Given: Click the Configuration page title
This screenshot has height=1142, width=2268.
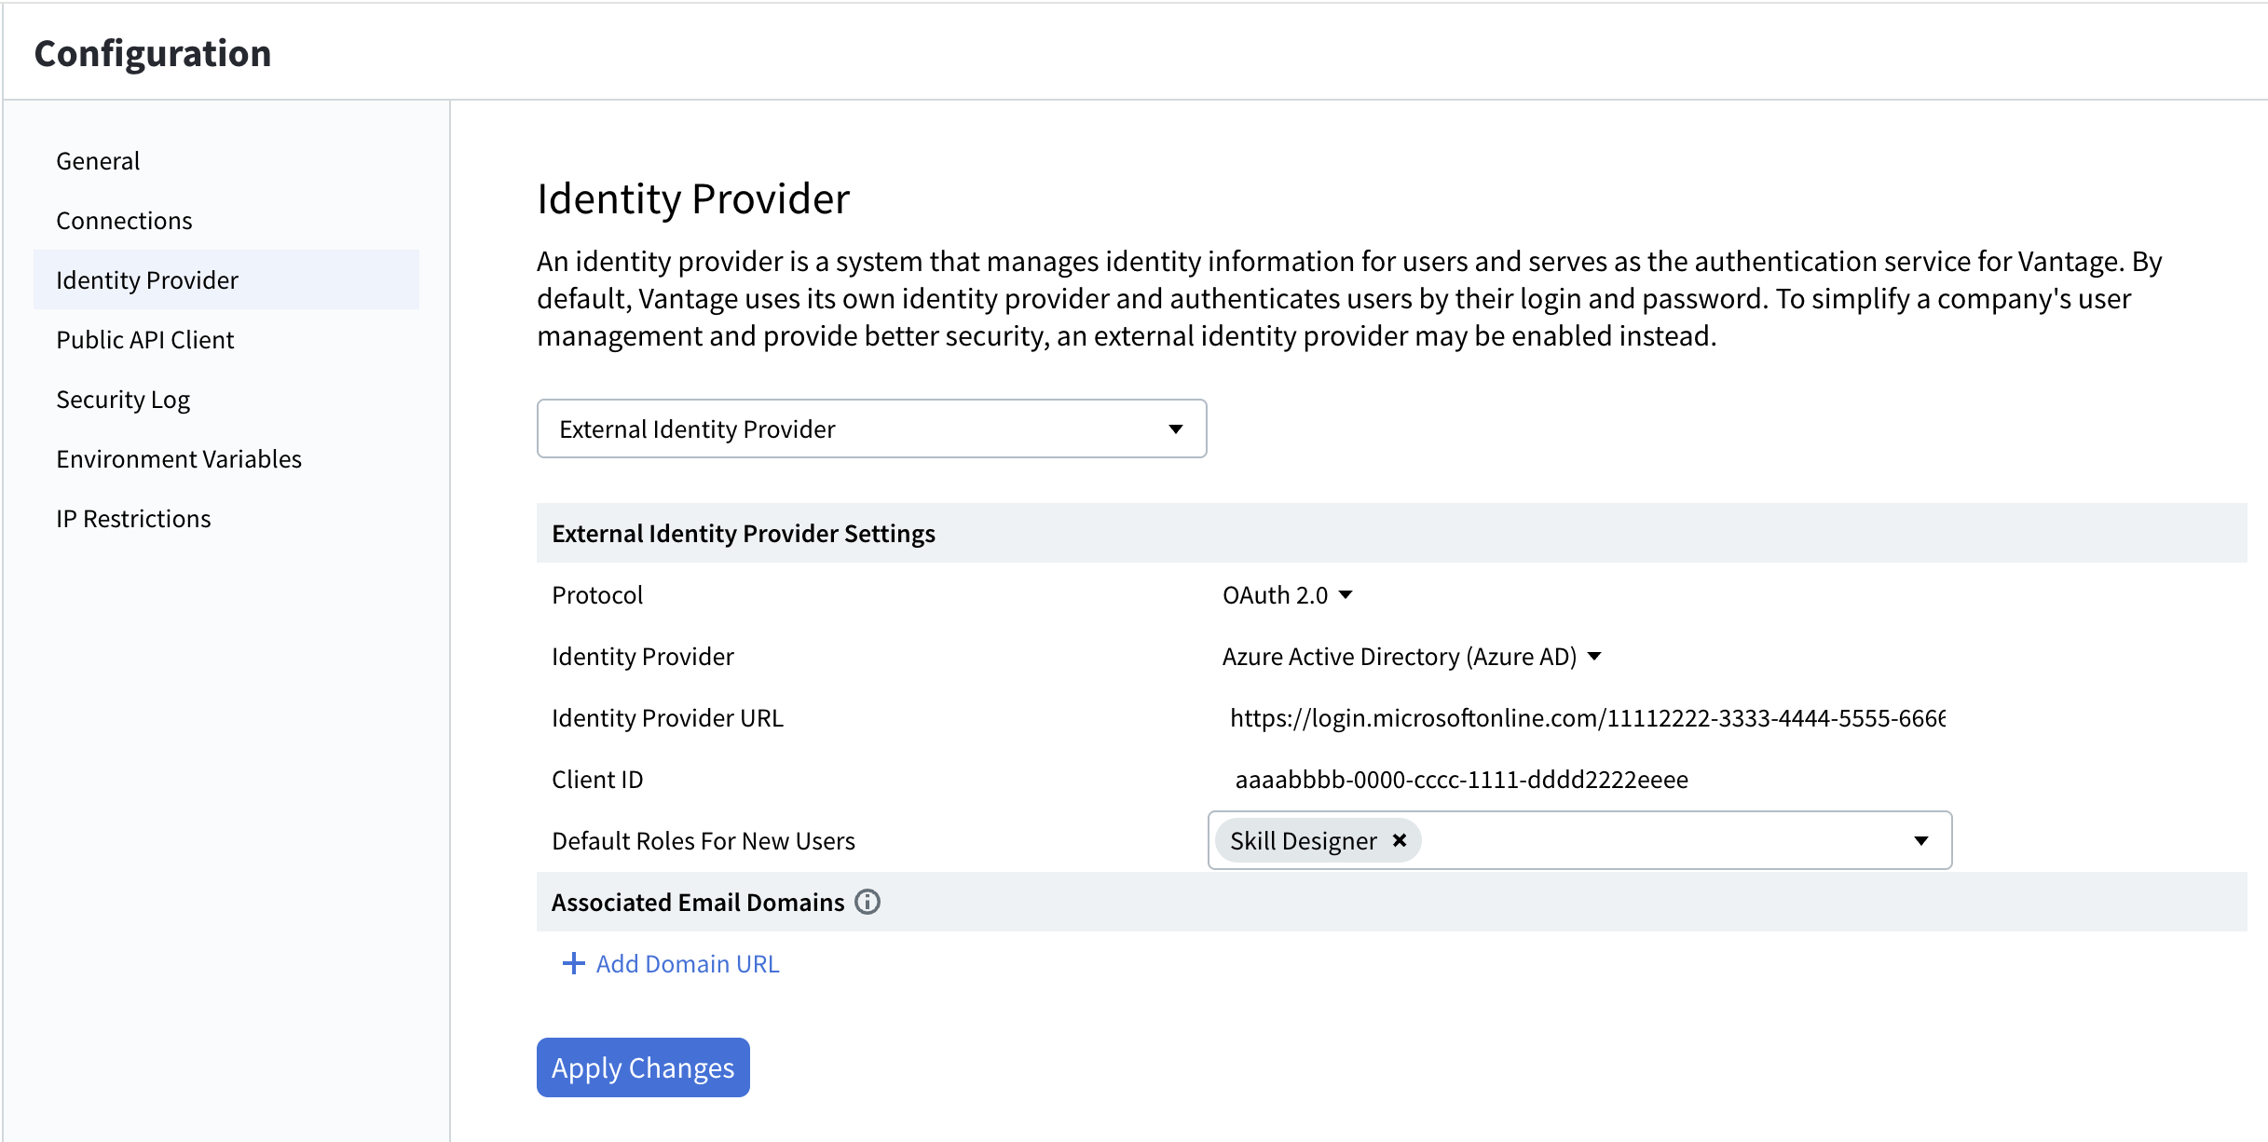Looking at the screenshot, I should (153, 53).
